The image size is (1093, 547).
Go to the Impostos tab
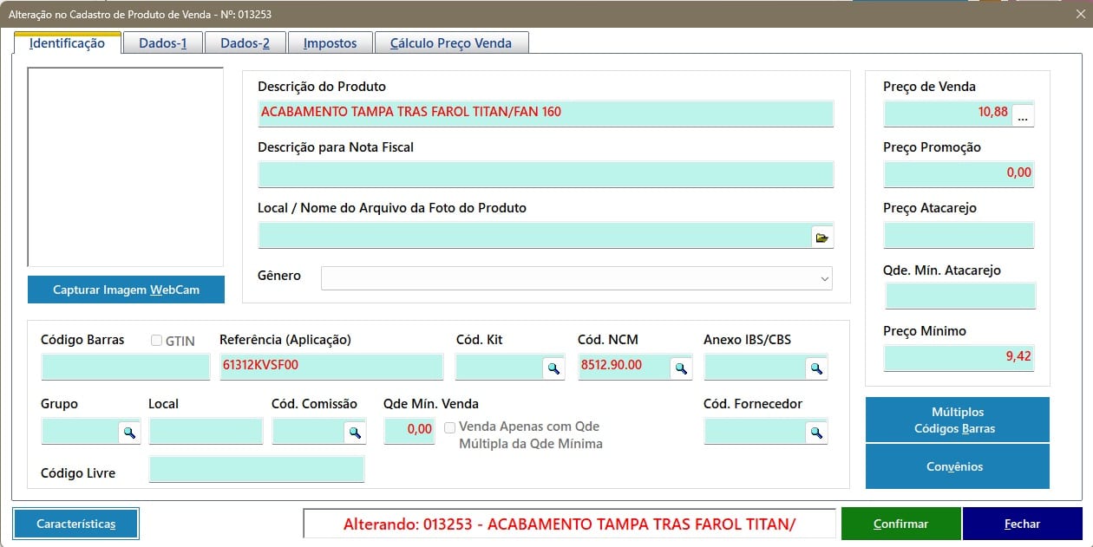pos(331,43)
